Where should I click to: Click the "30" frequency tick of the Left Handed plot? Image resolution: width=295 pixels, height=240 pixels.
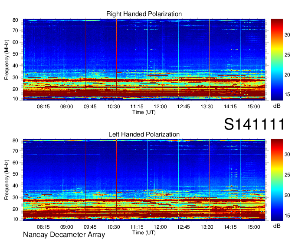coord(15,197)
